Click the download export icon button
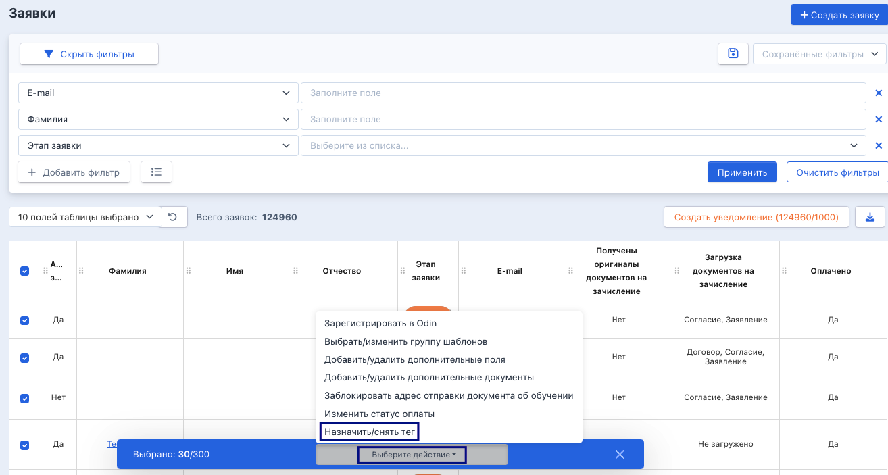The height and width of the screenshot is (475, 888). click(870, 217)
